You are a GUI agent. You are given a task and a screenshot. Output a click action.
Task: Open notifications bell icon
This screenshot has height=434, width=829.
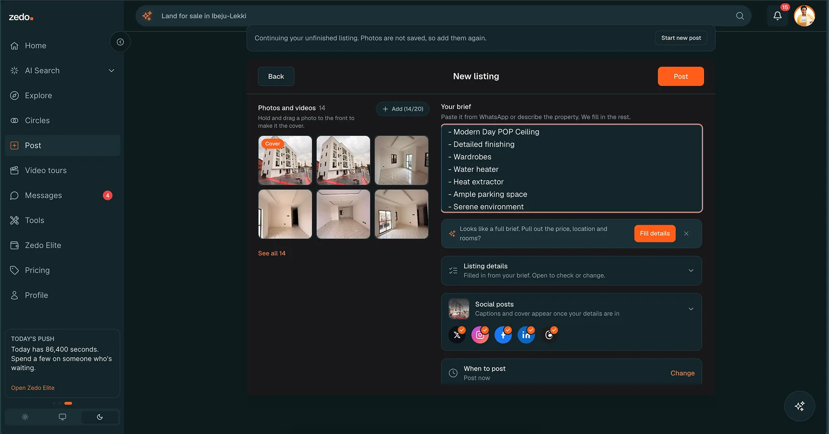pyautogui.click(x=777, y=16)
